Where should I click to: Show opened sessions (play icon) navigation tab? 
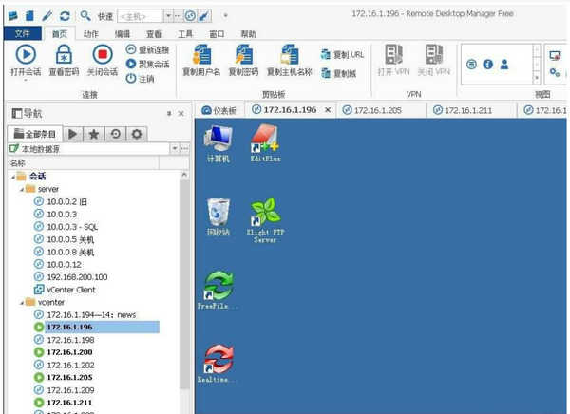73,134
